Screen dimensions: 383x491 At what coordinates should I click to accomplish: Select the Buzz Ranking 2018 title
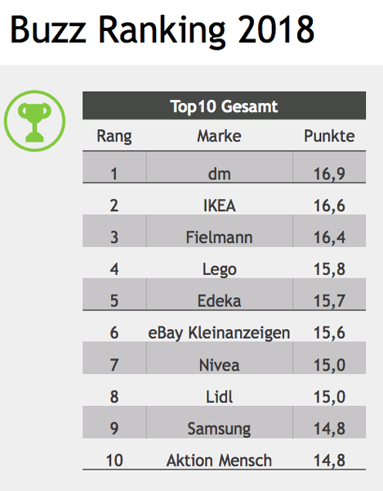pos(163,30)
